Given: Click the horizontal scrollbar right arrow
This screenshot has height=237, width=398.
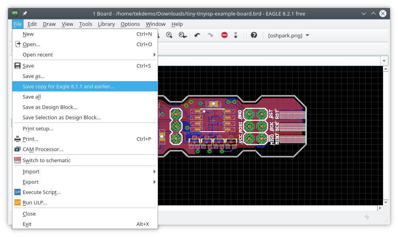Looking at the screenshot, I should (380, 208).
